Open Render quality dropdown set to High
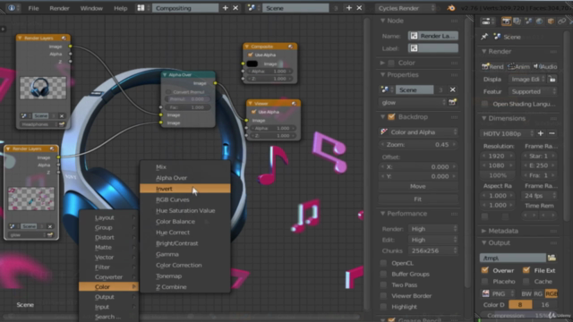The width and height of the screenshot is (573, 322). pos(433,229)
